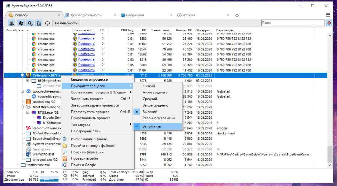Click the services gears toolbar icon
The image size is (337, 186).
pos(30,23)
